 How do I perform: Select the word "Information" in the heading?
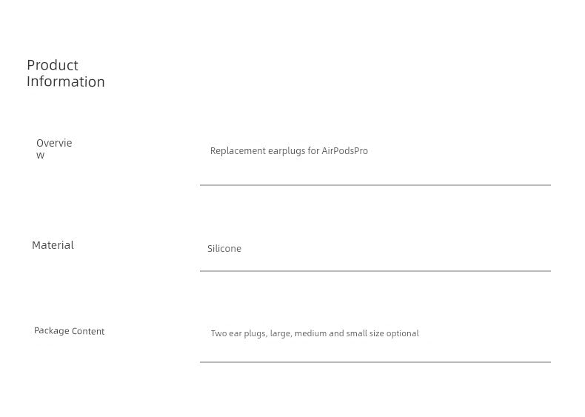[66, 81]
